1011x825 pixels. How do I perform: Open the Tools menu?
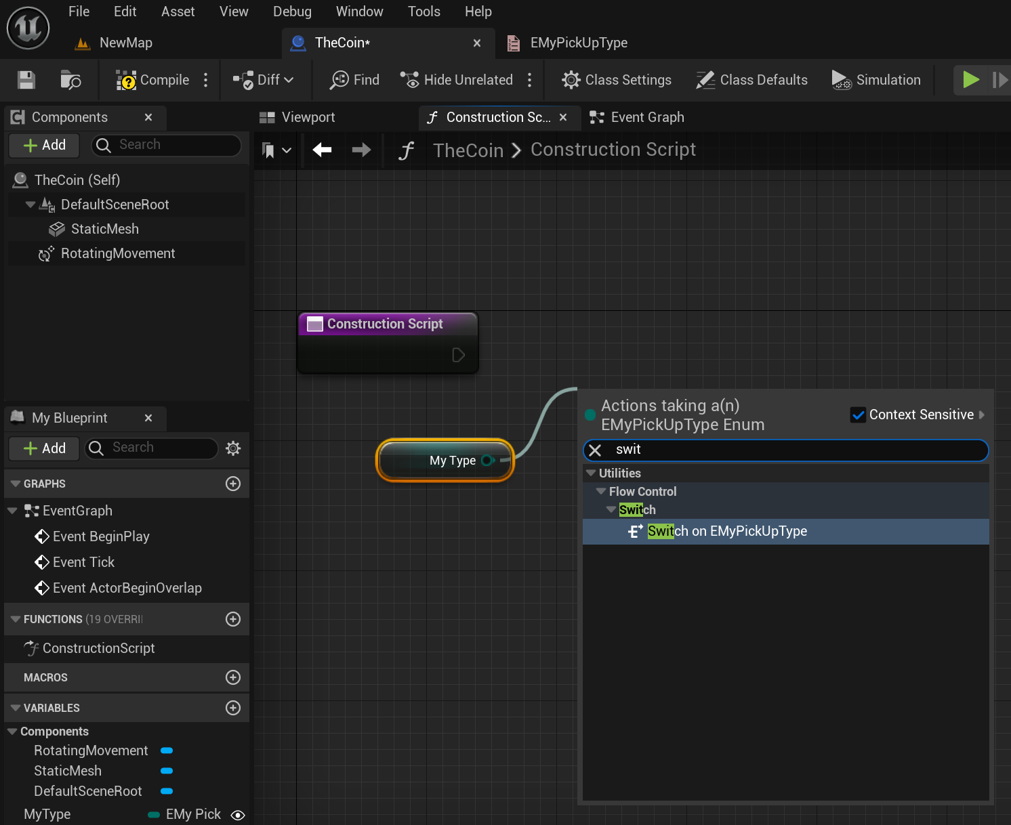424,12
